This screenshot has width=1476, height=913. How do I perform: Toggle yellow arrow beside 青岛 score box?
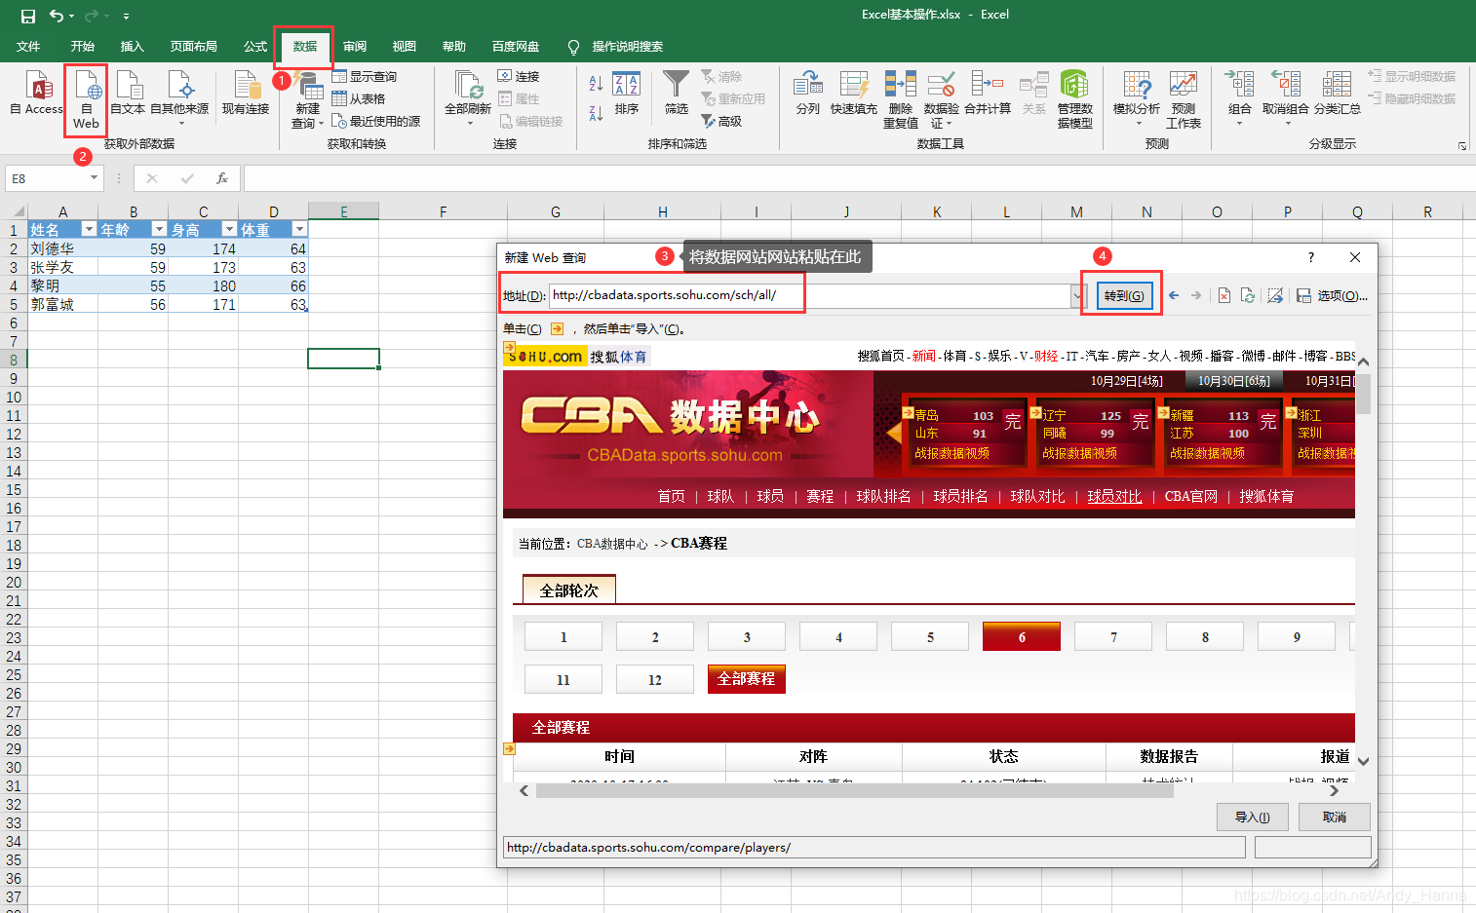point(907,413)
